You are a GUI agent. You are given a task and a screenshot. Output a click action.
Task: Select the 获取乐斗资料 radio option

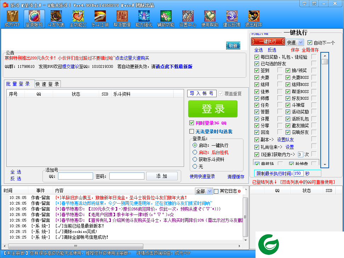coord(195,159)
